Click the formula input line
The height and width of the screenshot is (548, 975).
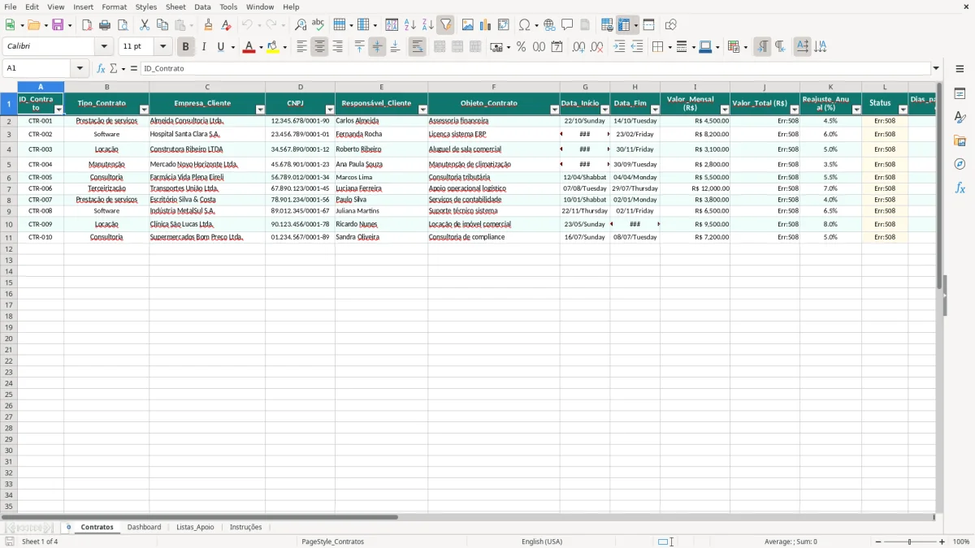pos(535,69)
